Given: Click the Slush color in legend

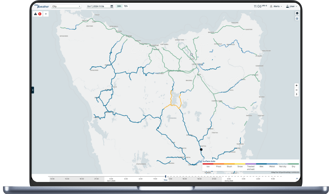Looking at the screenshot, I should pos(229,164).
